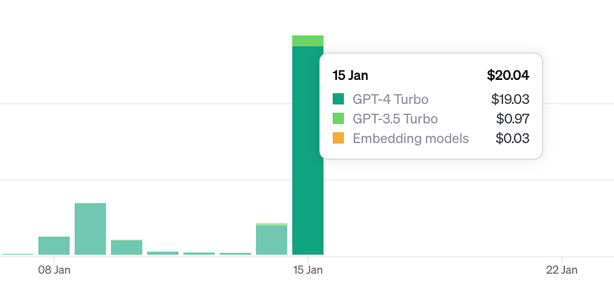
Task: Click the tallest bar after 08 Jan
Action: pos(90,229)
